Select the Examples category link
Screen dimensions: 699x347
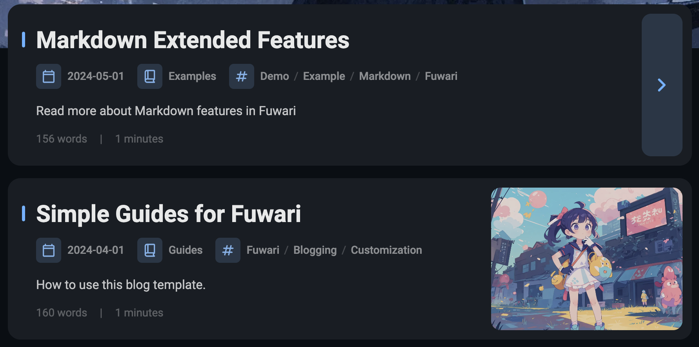click(192, 76)
